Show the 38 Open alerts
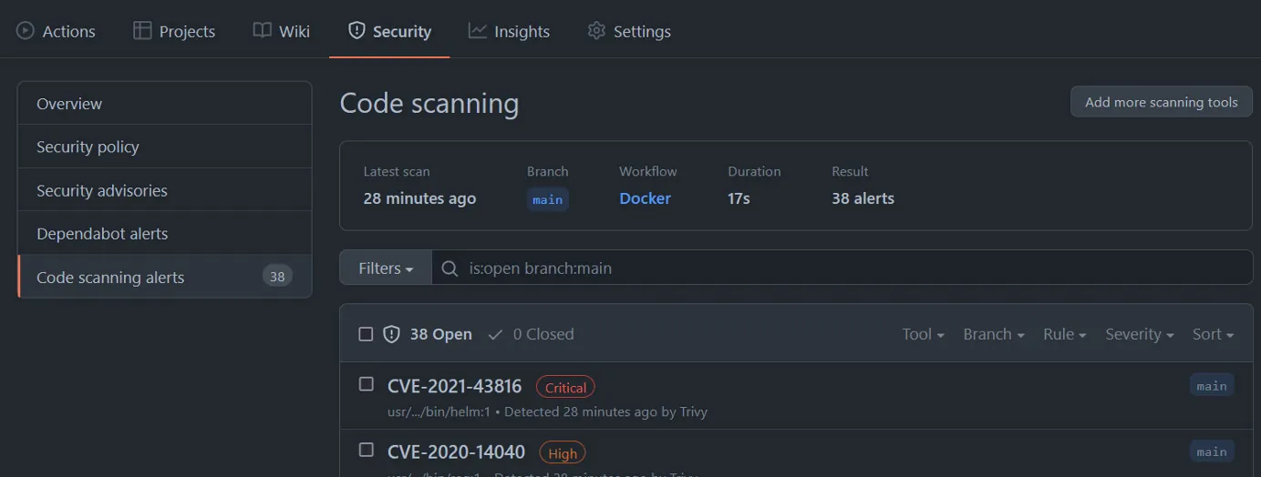Screen dimensions: 1261x477 pyautogui.click(x=428, y=334)
